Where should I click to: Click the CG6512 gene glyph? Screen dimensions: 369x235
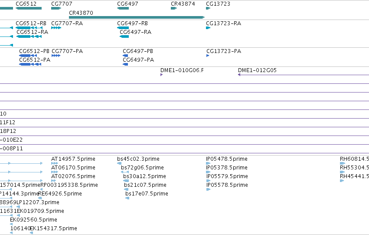pos(29,8)
